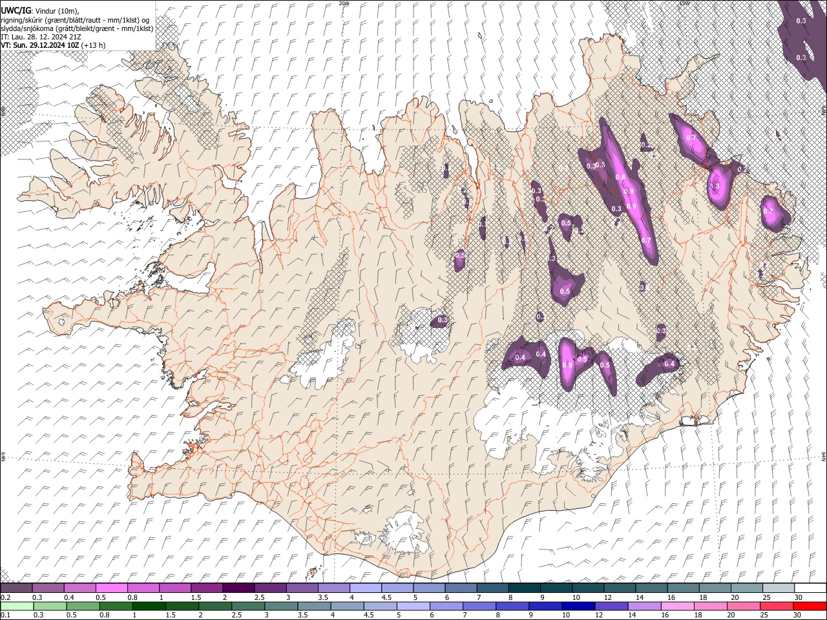Click the '0.2' label on the snow scale

(x=5, y=597)
